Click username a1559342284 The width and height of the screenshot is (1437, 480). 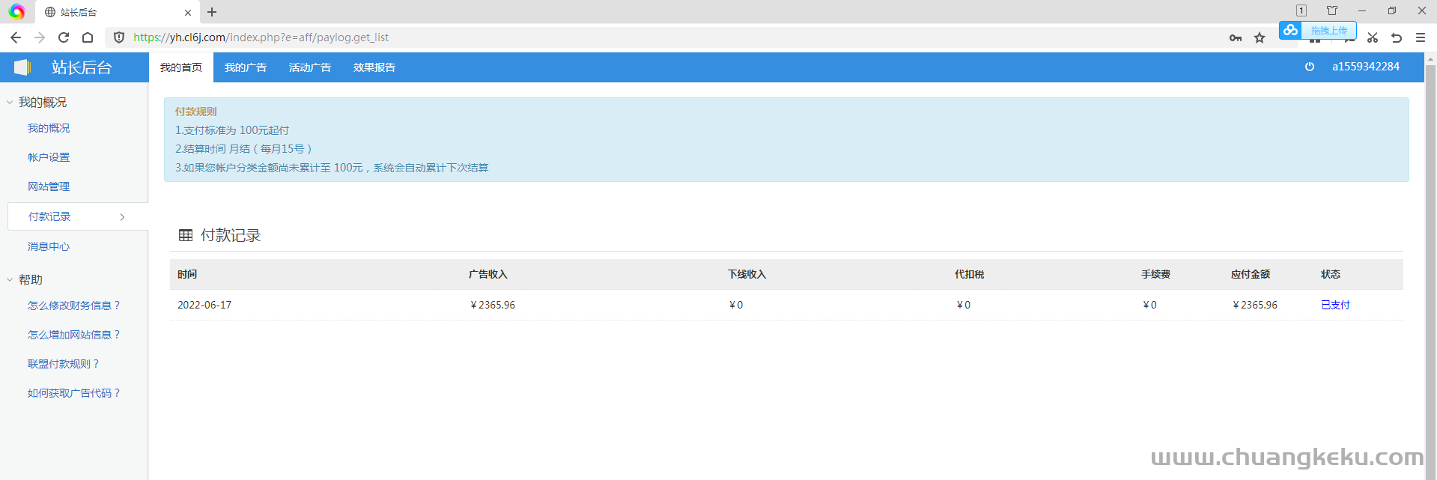1366,67
